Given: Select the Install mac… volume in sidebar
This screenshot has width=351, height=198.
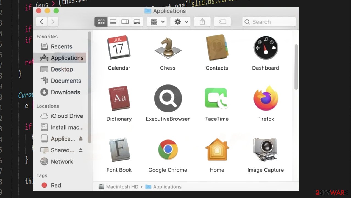Looking at the screenshot, I should click(x=60, y=127).
